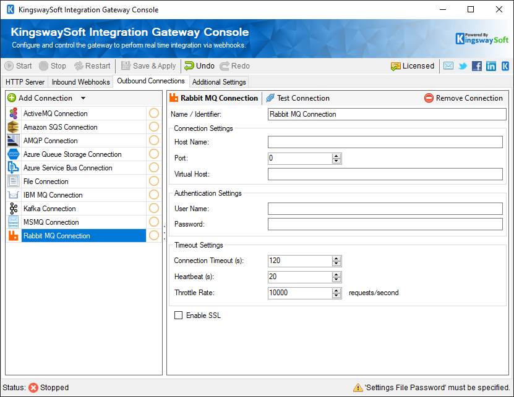Toggle the Kafka Connection status circle
This screenshot has width=514, height=397.
154,208
